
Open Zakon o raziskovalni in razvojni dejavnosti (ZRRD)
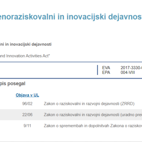pyautogui.click(x=89, y=103)
